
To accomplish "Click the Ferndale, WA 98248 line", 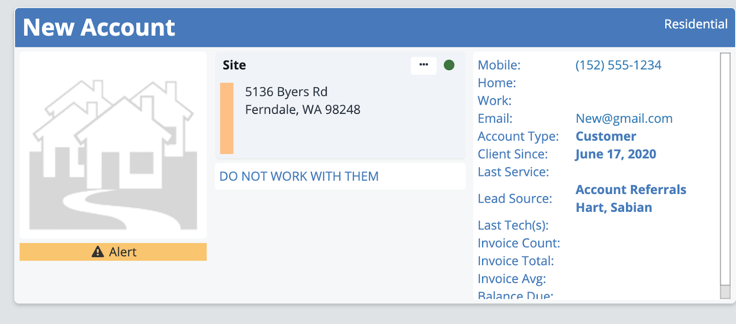I will pyautogui.click(x=303, y=110).
